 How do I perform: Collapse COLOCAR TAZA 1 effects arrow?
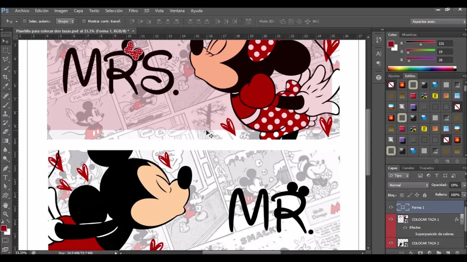462,219
